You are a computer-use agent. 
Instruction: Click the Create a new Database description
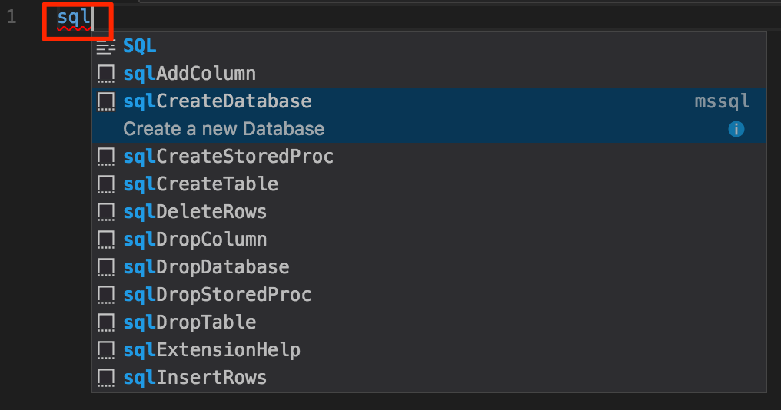[x=224, y=129]
